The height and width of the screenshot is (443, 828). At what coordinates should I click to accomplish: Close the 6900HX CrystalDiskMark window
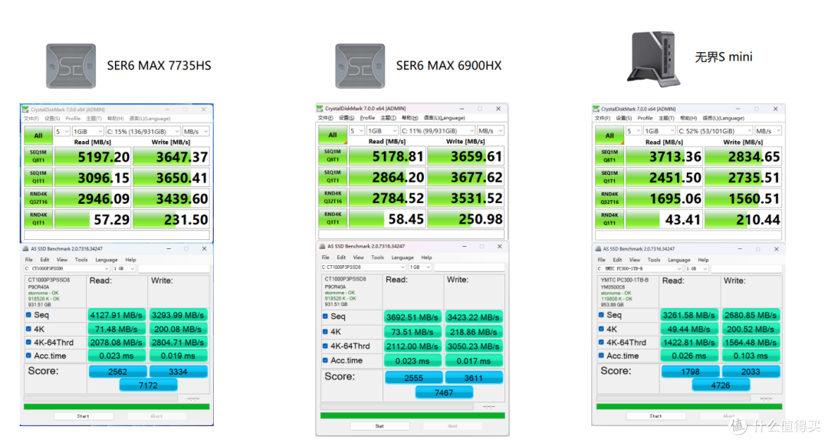498,108
